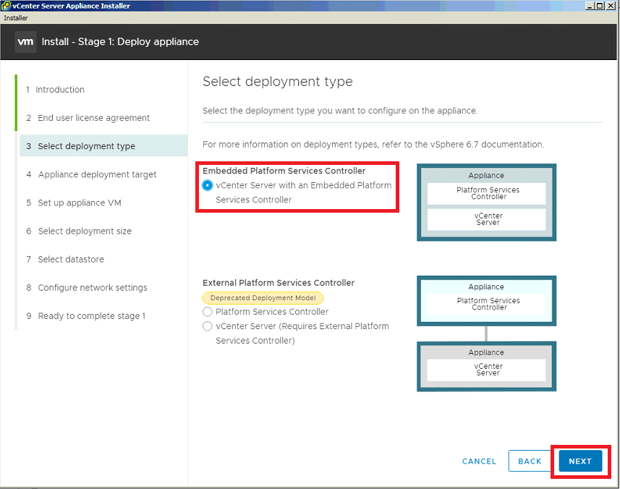The image size is (620, 489).
Task: Go to step 6 Select deployment size
Action: pos(79,231)
